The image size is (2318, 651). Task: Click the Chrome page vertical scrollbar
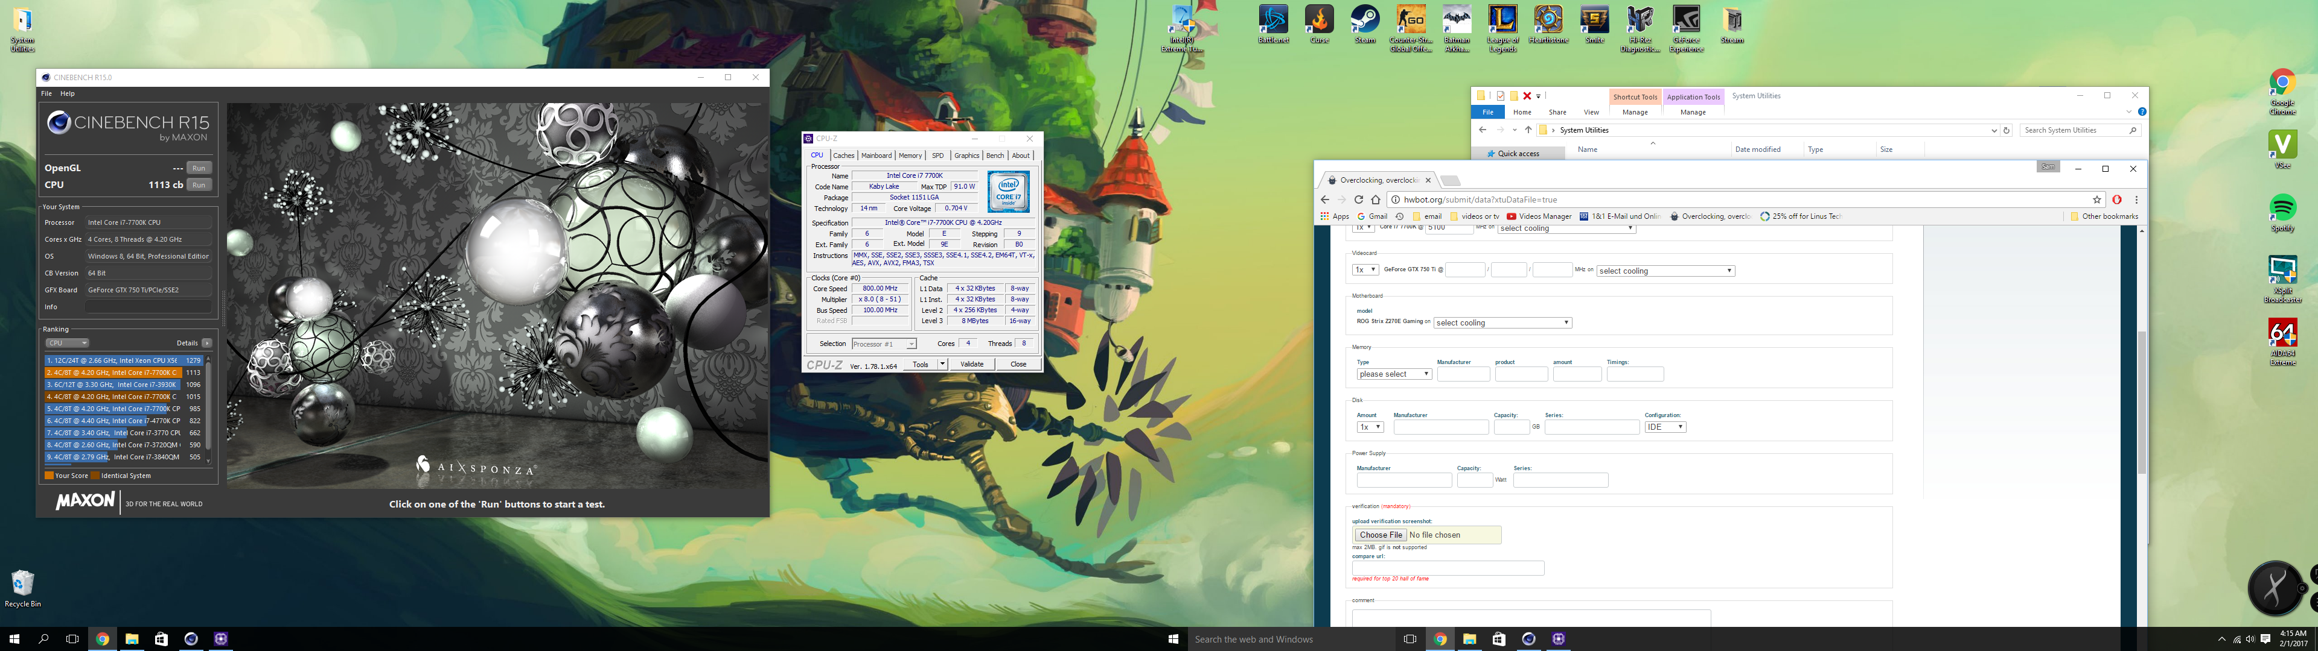pyautogui.click(x=2142, y=402)
